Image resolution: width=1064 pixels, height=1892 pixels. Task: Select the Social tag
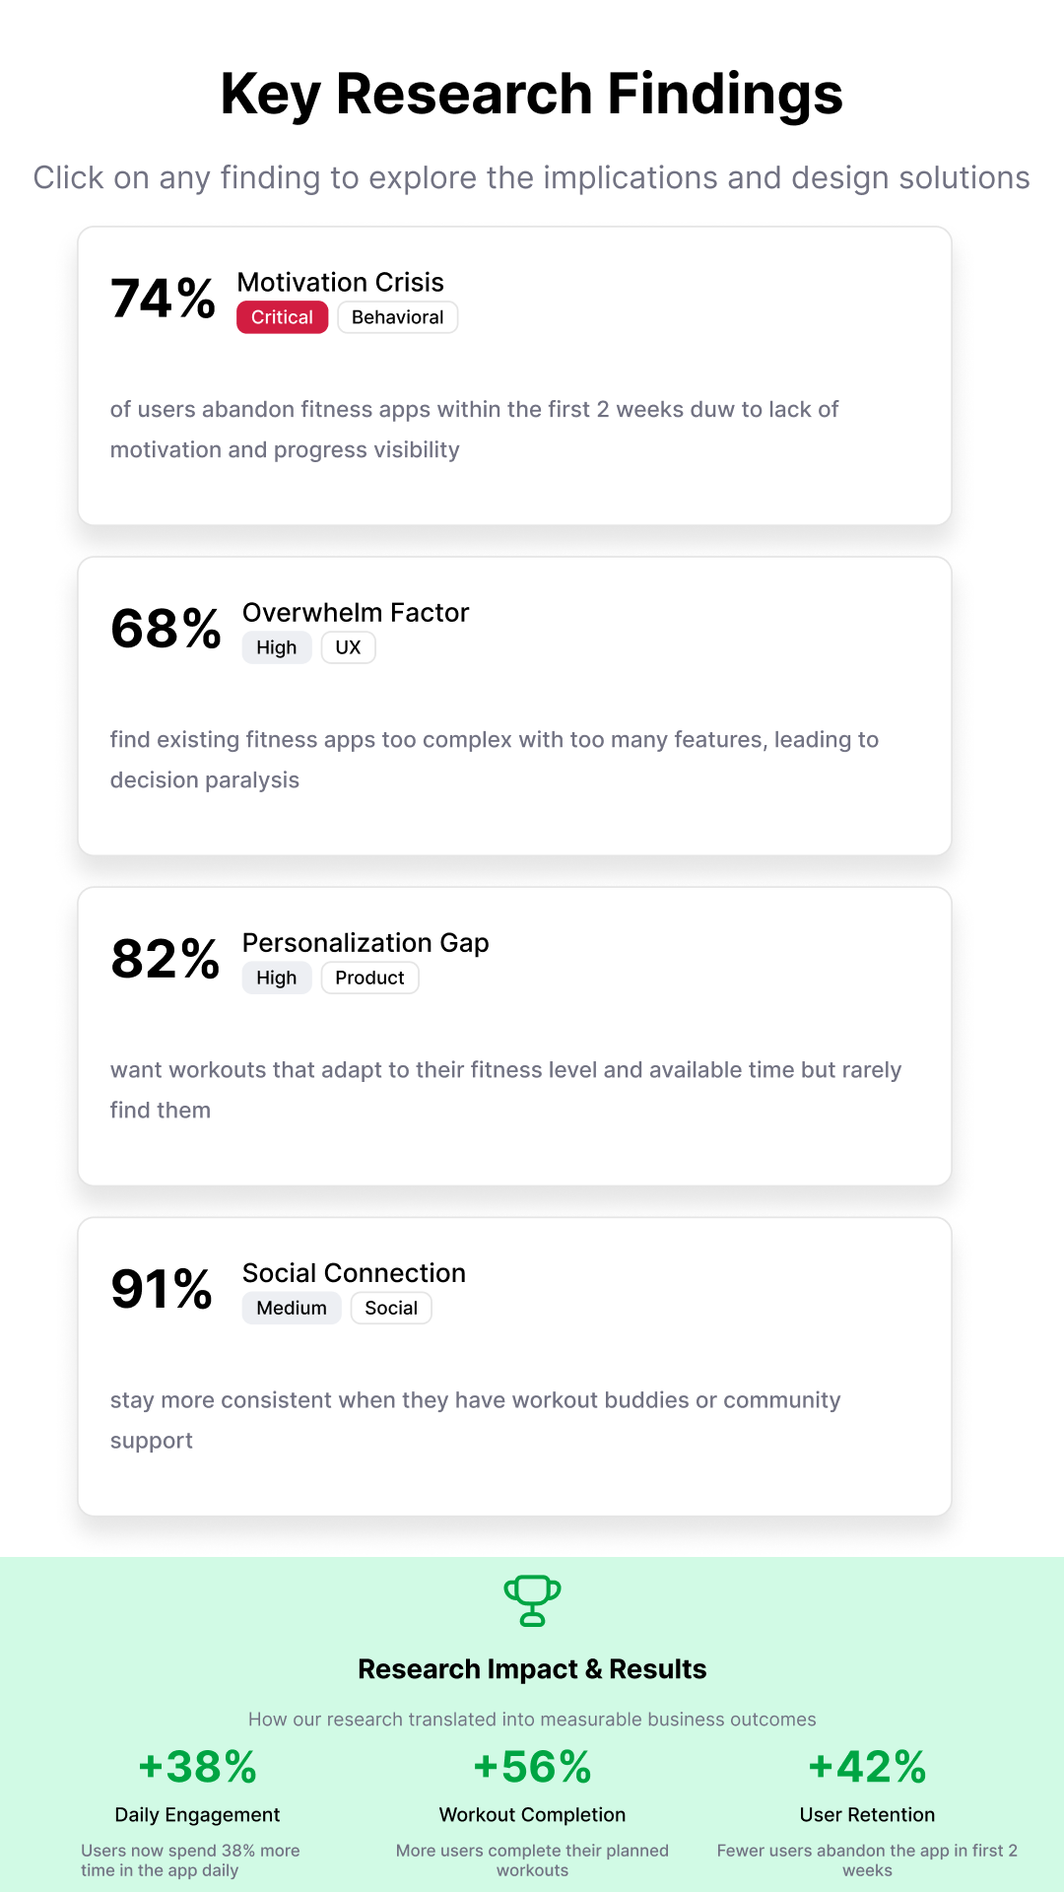391,1308
